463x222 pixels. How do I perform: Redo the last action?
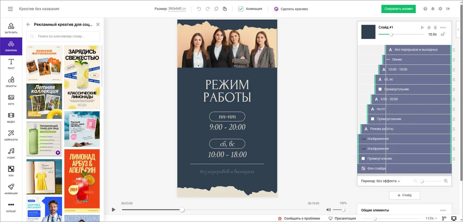(x=208, y=9)
